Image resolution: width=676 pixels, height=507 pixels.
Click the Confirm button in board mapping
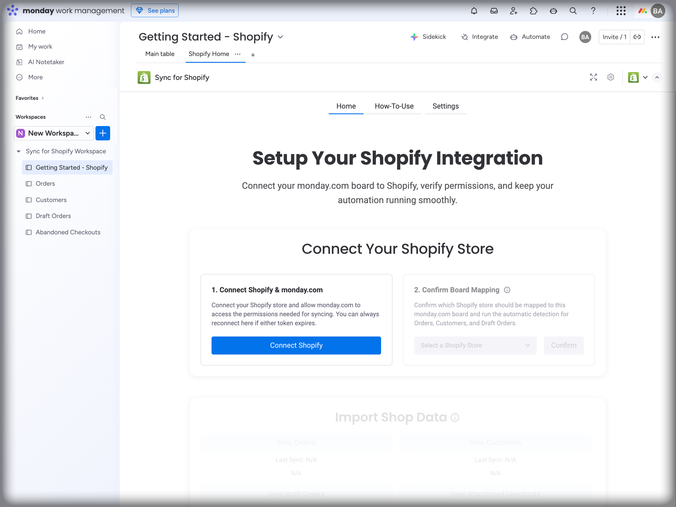pyautogui.click(x=564, y=345)
